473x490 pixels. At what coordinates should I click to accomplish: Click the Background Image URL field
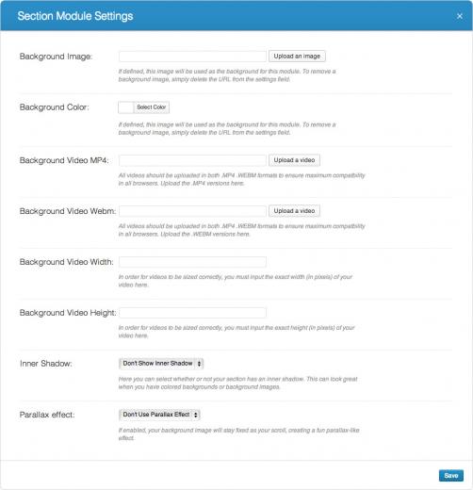pos(192,57)
